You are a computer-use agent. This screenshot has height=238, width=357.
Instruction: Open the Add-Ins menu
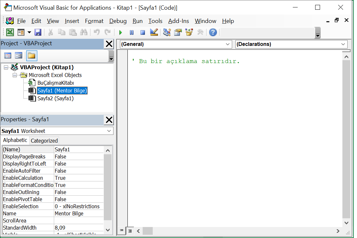(x=178, y=21)
